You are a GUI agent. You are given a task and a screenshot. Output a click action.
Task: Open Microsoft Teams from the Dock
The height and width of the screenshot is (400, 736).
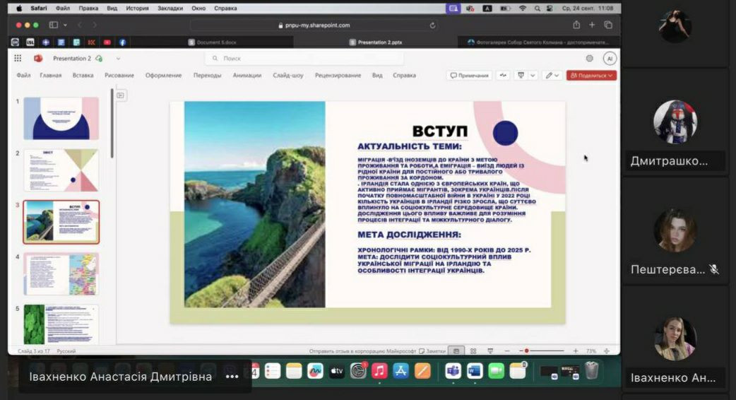point(453,370)
